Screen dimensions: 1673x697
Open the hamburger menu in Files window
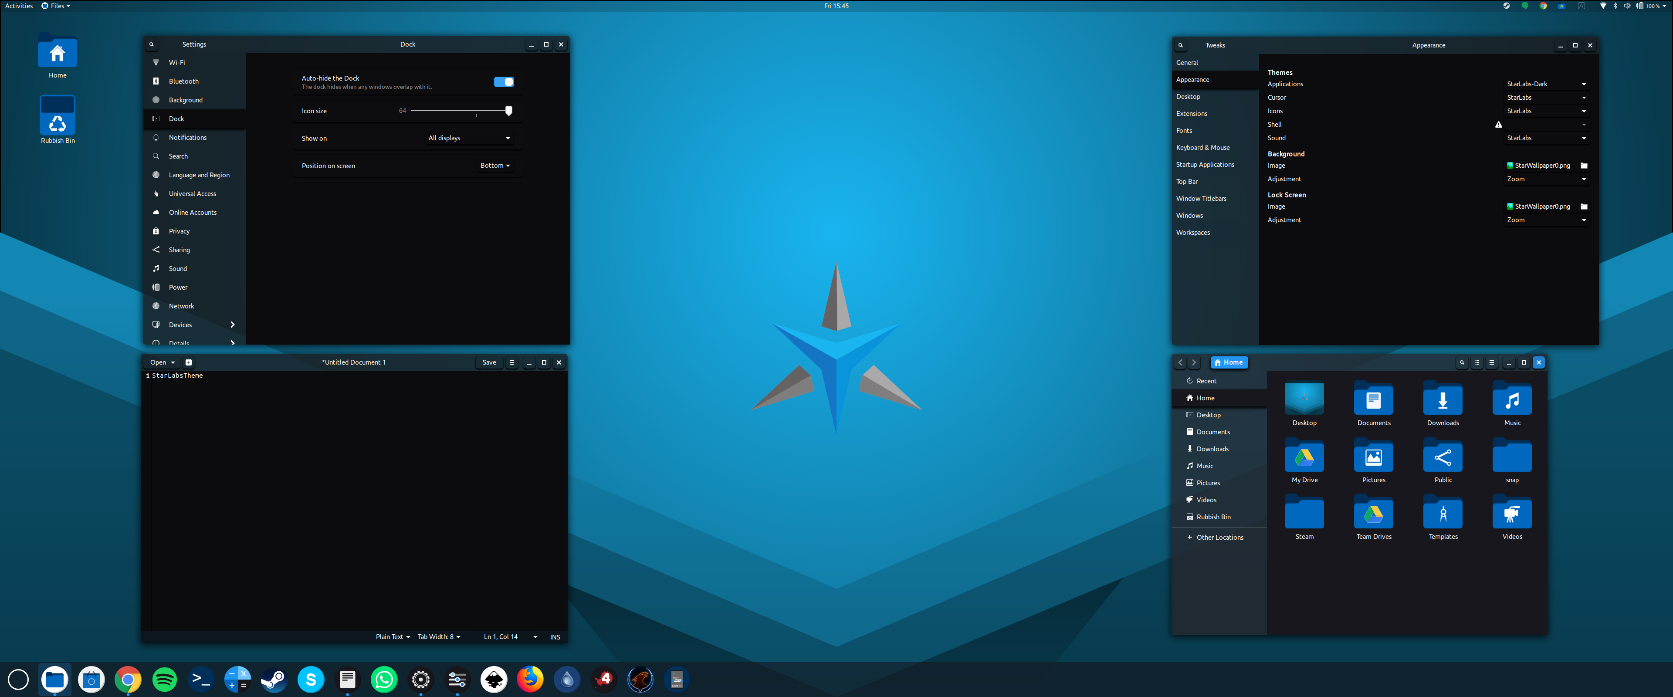1492,362
